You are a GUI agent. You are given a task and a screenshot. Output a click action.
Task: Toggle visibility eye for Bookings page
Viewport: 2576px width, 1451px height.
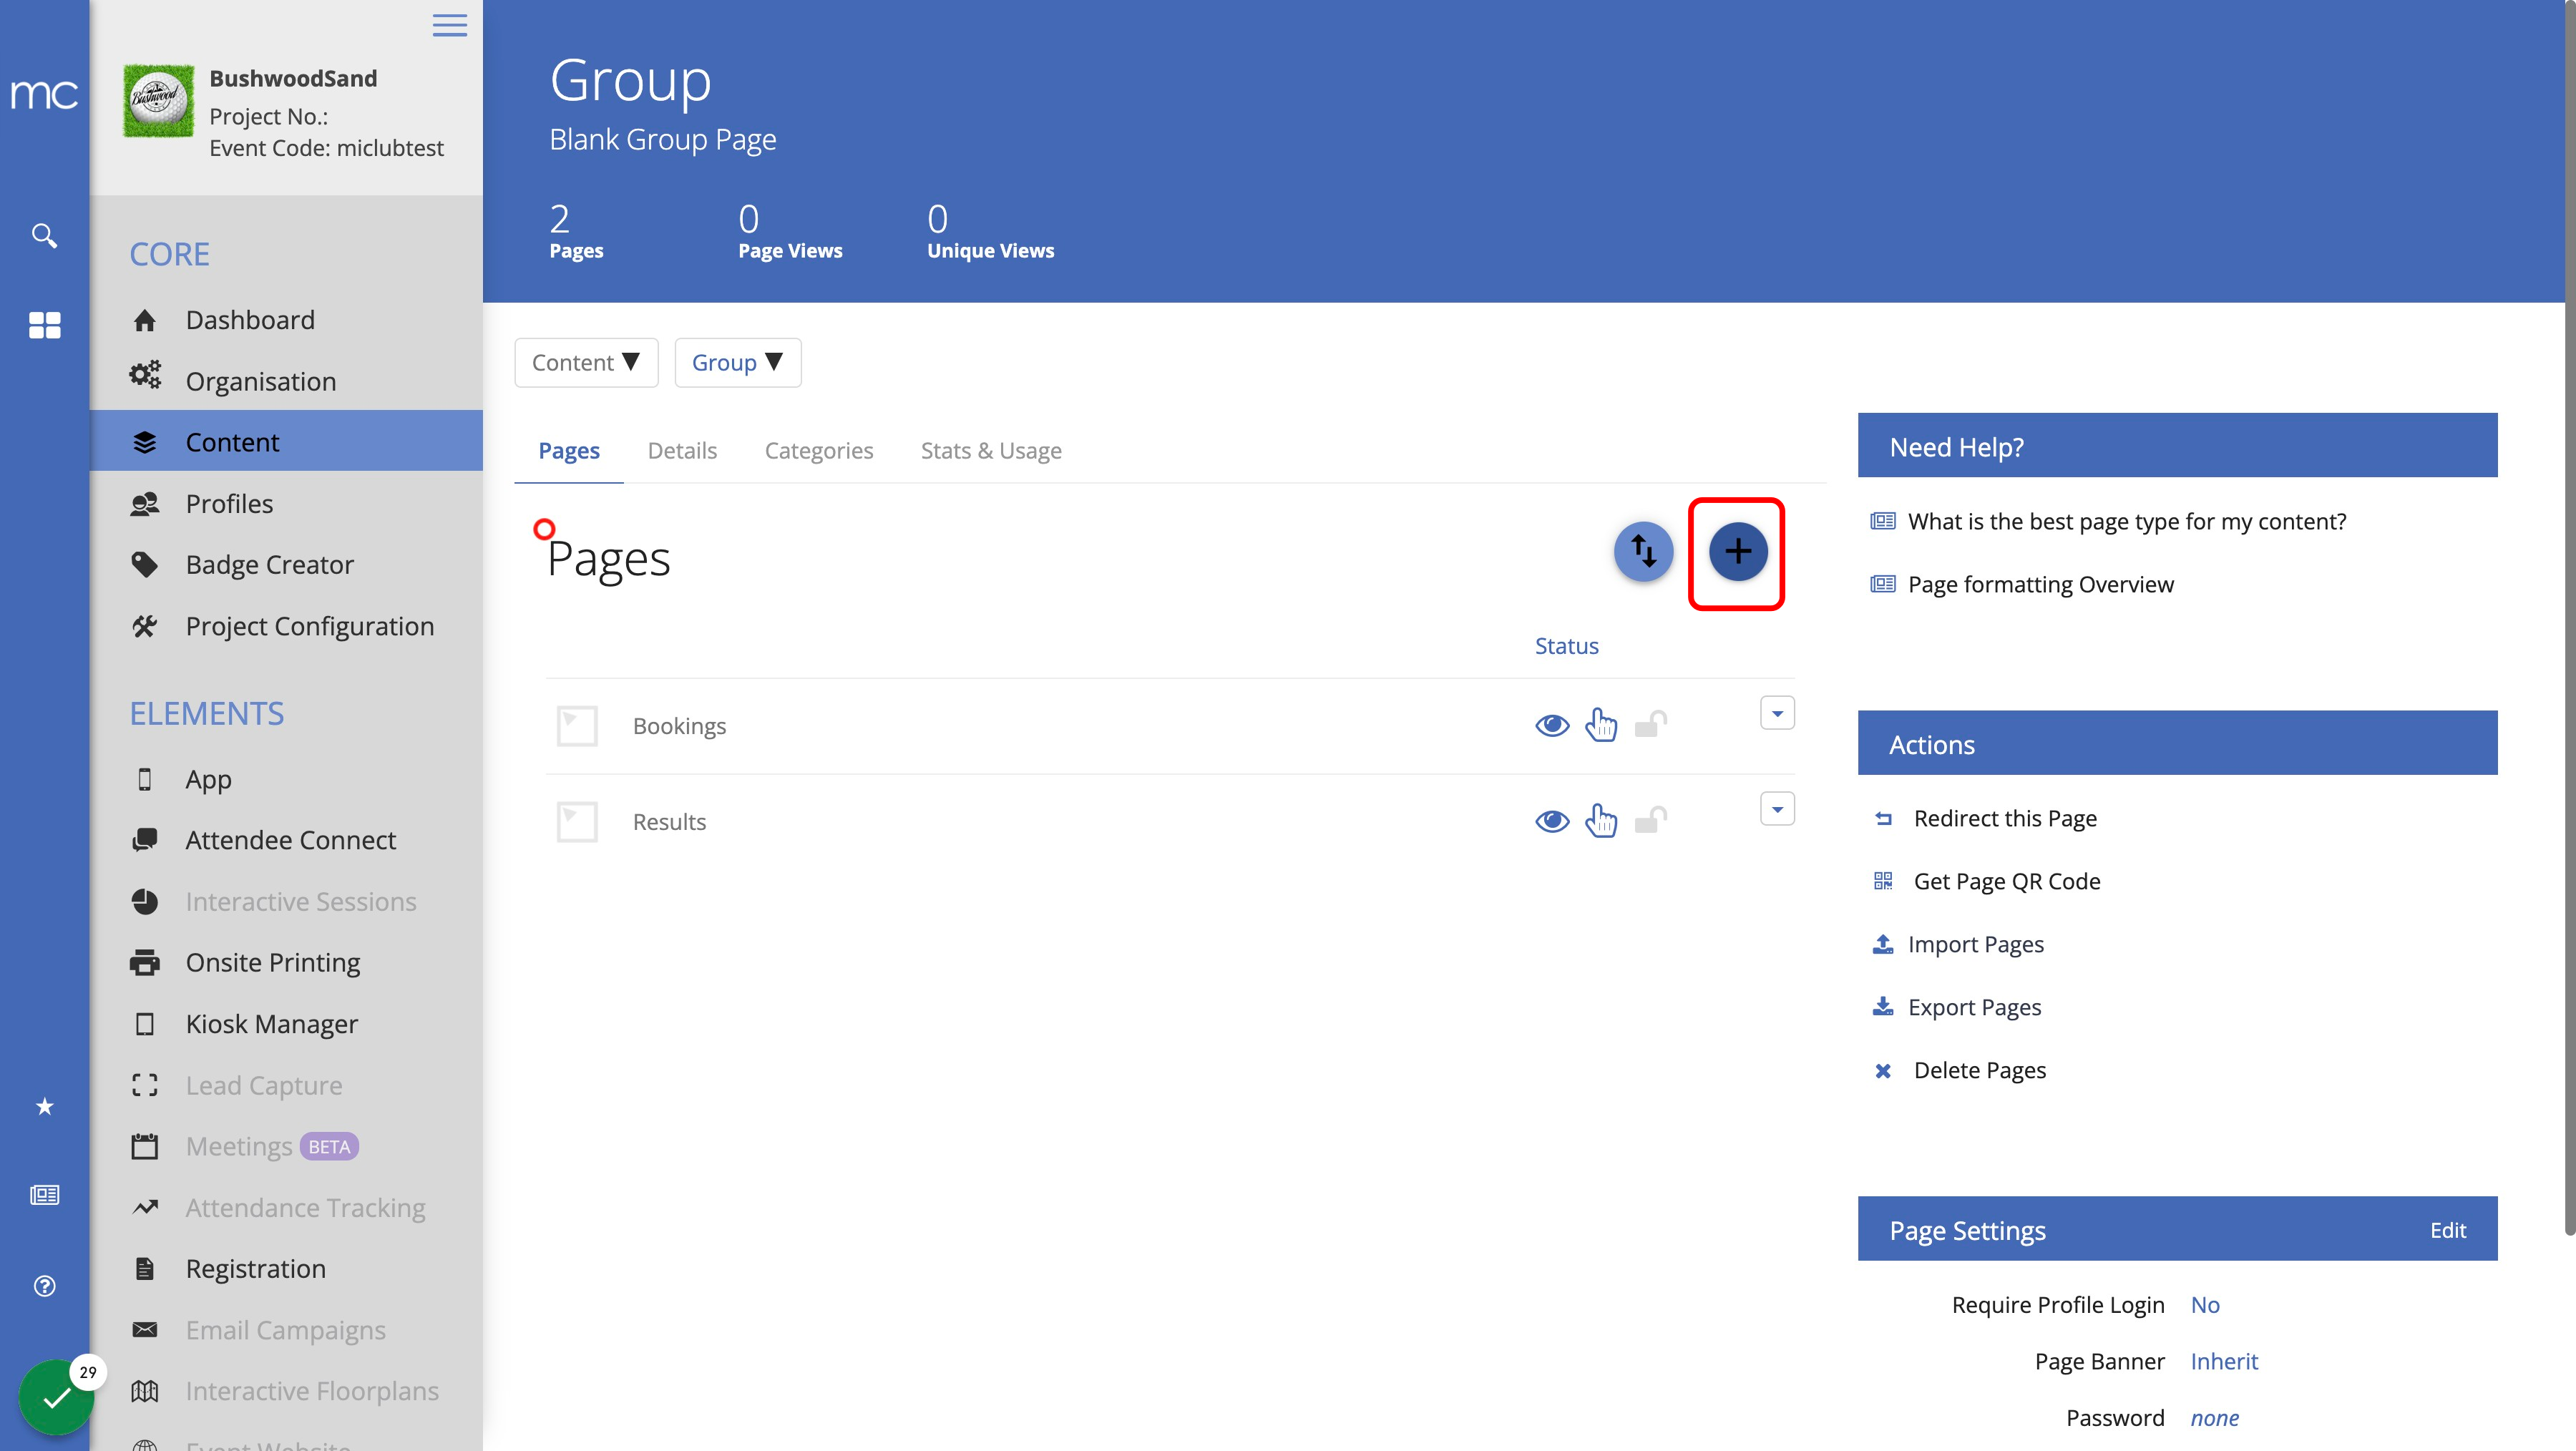pyautogui.click(x=1552, y=725)
